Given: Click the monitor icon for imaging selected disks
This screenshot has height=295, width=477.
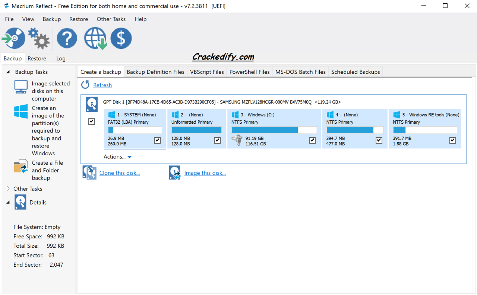Looking at the screenshot, I should coord(21,86).
